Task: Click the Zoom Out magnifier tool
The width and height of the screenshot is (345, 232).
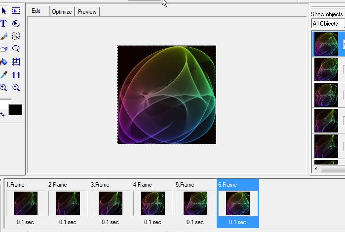Action: point(16,88)
